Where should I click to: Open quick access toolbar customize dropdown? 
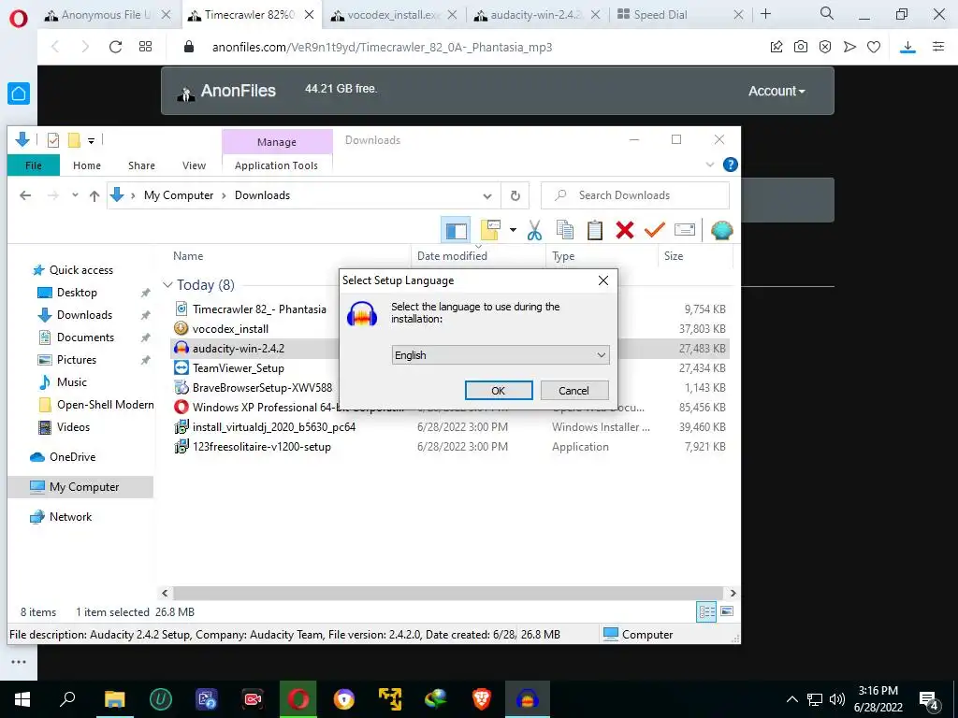tap(91, 141)
